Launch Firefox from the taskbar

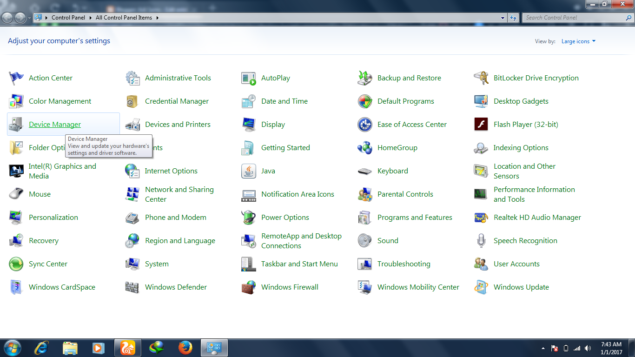point(185,348)
